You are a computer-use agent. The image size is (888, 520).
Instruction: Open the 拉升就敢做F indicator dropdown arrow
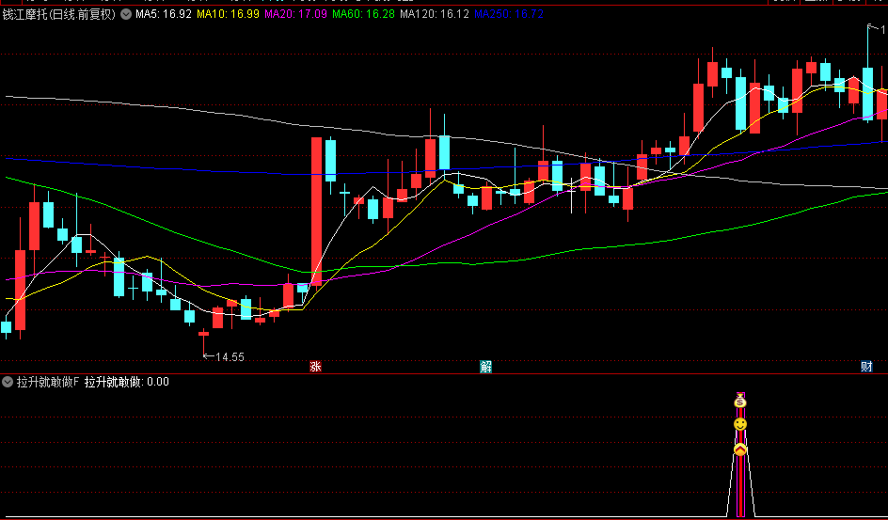tap(8, 382)
